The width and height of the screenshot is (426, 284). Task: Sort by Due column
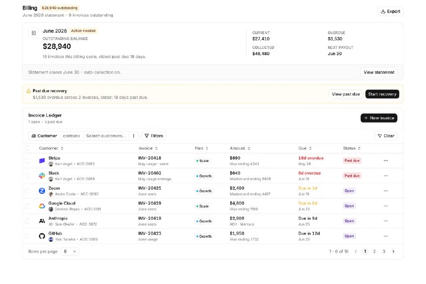coord(305,148)
